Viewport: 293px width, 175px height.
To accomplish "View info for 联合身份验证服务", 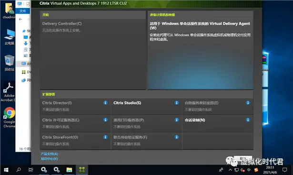I will point(177,137).
